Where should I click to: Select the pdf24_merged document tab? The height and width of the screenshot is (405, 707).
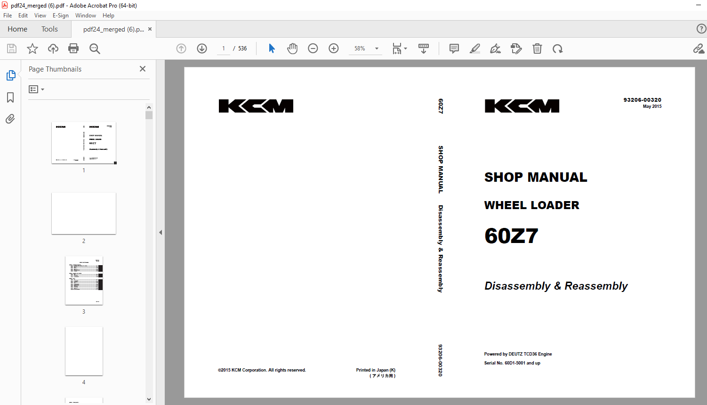(113, 29)
